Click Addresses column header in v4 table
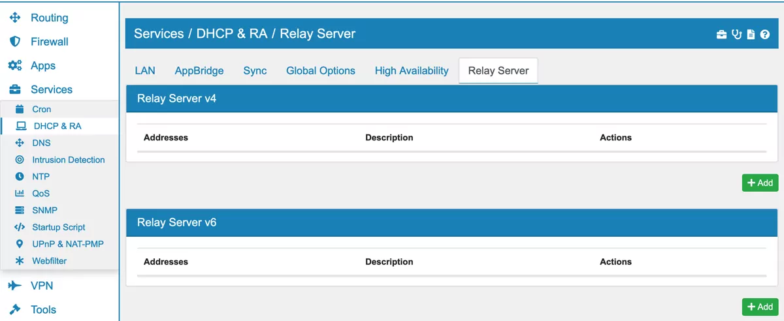The width and height of the screenshot is (784, 321). click(166, 138)
